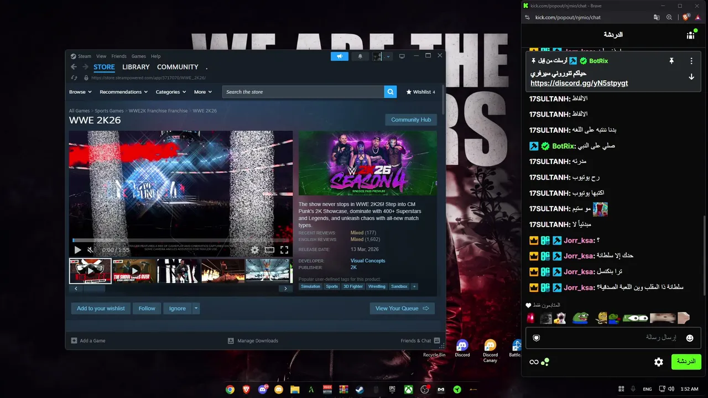The width and height of the screenshot is (708, 398).
Task: Click the Search the store field
Action: point(303,92)
